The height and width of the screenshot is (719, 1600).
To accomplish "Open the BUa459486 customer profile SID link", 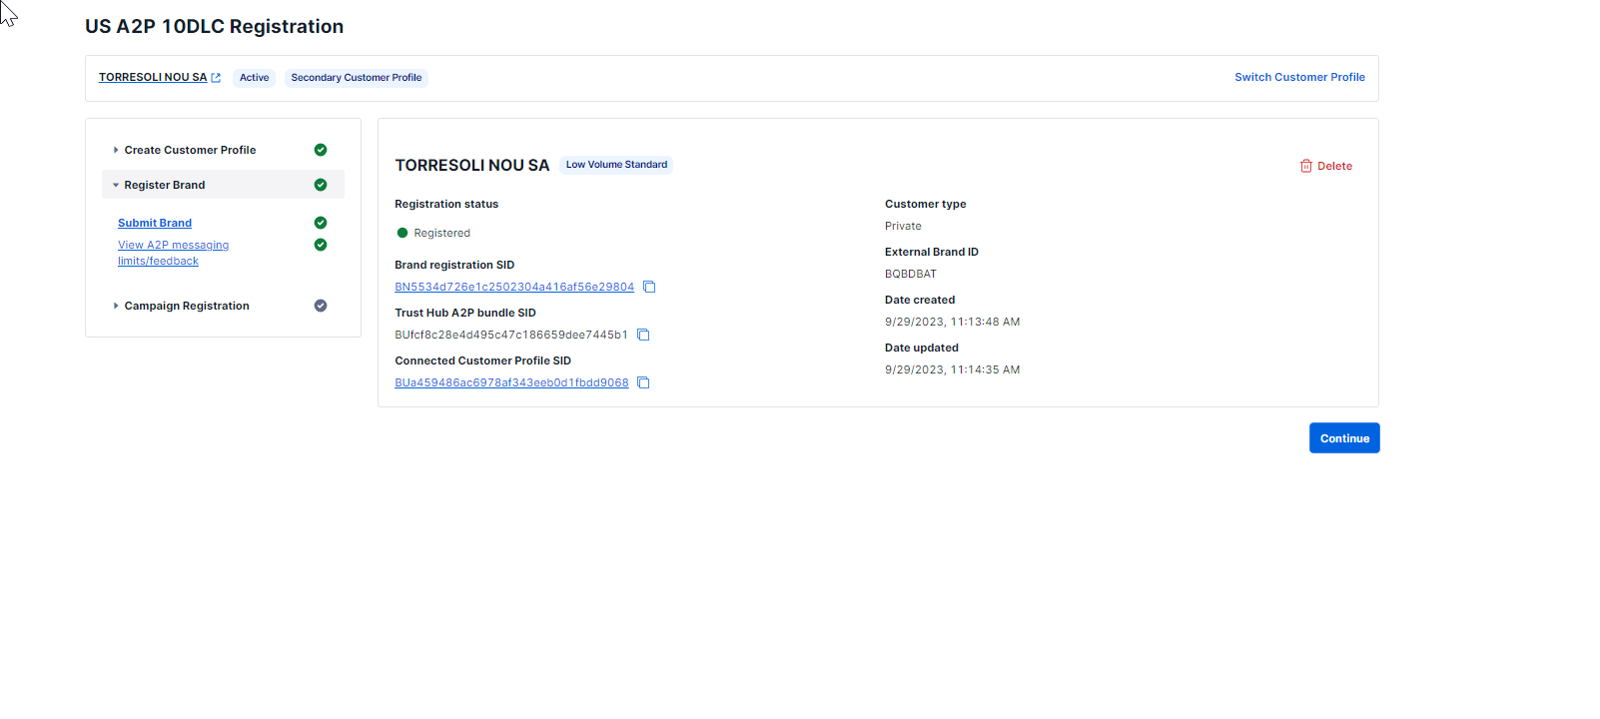I will [511, 383].
